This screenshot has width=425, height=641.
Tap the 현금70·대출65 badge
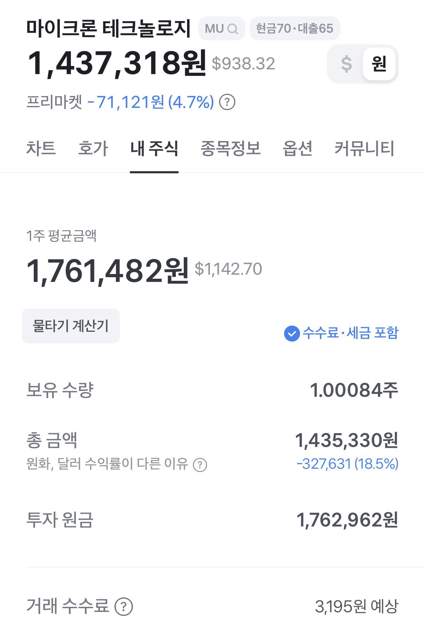click(295, 28)
